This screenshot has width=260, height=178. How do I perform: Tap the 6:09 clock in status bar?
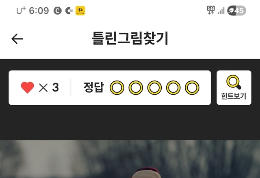[39, 11]
